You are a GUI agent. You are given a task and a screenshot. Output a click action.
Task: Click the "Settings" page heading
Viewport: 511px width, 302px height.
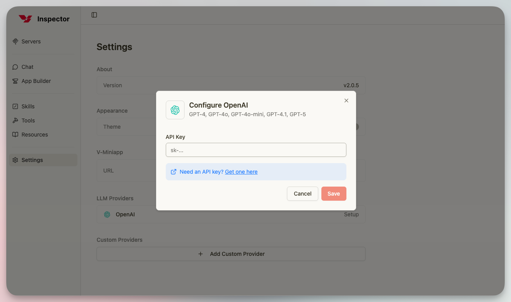pyautogui.click(x=115, y=47)
